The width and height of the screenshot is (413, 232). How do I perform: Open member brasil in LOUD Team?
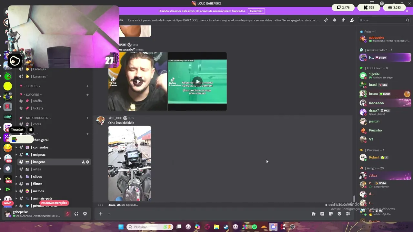385,85
